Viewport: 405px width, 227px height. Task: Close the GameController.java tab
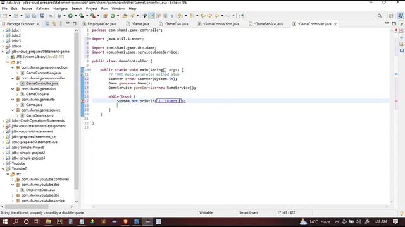click(x=335, y=24)
